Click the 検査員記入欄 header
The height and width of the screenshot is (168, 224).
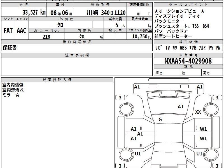click(x=57, y=80)
